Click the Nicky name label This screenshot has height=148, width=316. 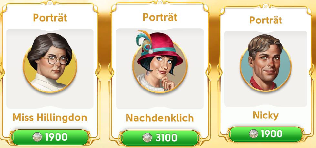coord(266,116)
